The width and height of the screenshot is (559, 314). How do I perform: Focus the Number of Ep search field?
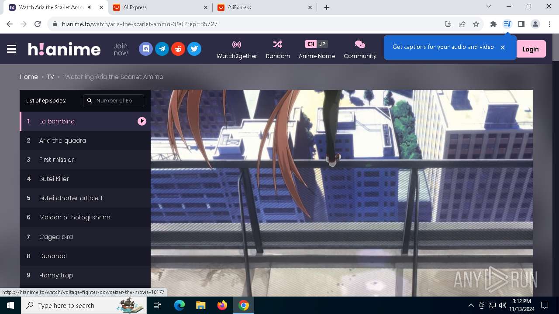[x=114, y=100]
